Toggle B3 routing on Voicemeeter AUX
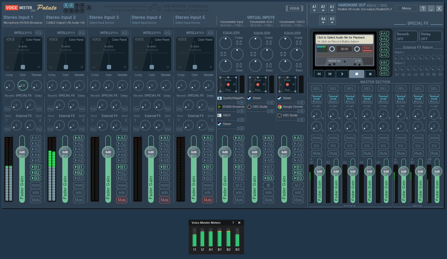The width and height of the screenshot is (447, 259). (x=269, y=178)
